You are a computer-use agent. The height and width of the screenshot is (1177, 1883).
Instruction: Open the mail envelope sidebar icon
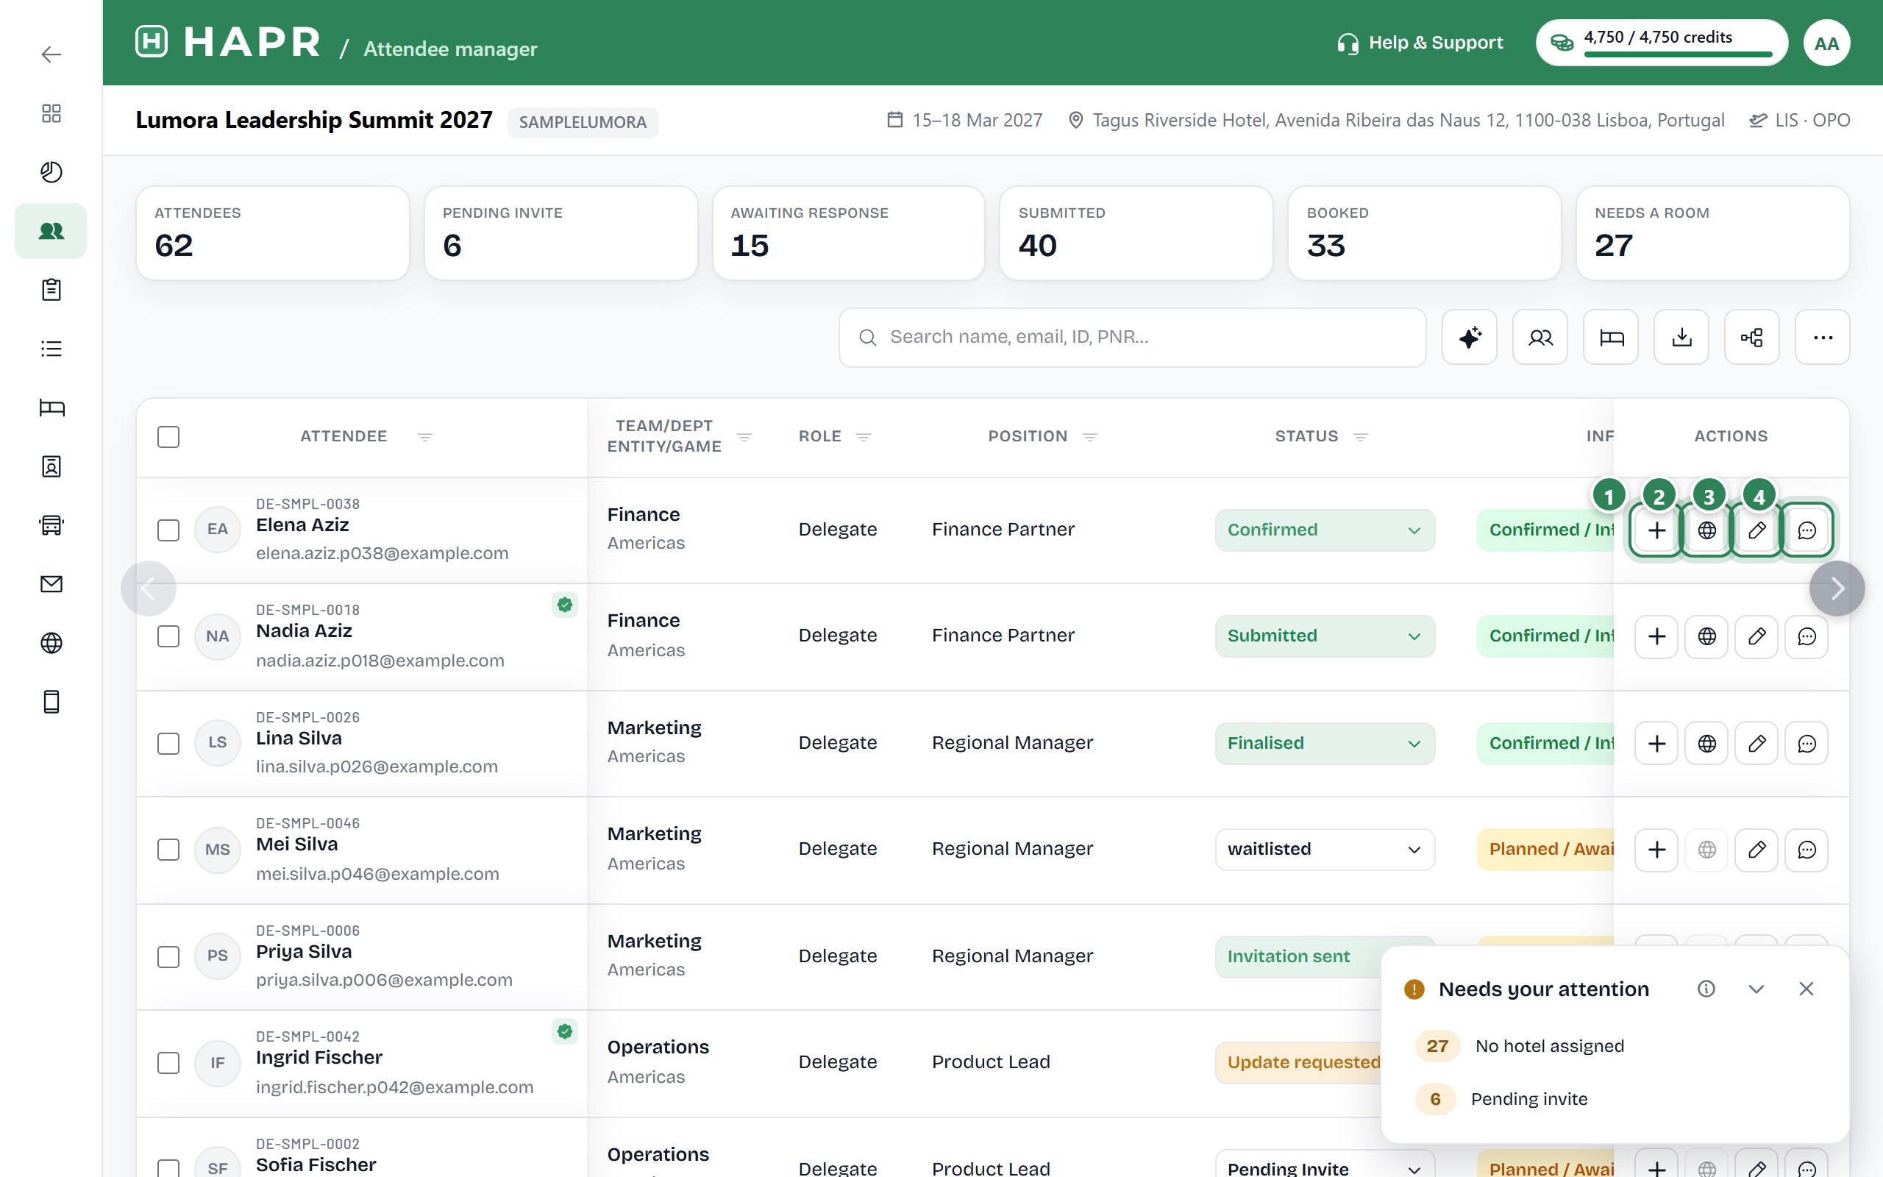coord(51,584)
